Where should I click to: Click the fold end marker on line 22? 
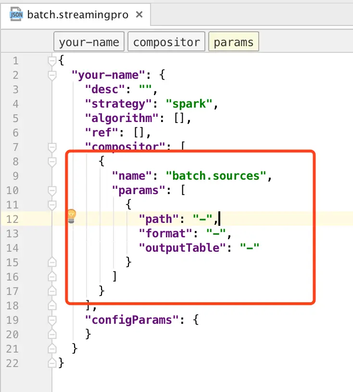click(x=52, y=363)
